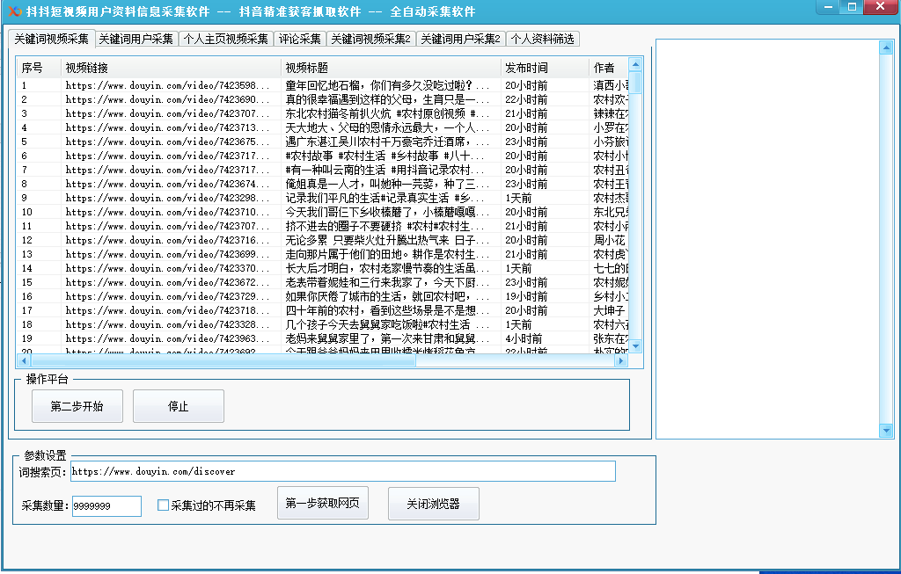This screenshot has height=574, width=901.
Task: Click the table's horizontal scrollbar thumb
Action: [x=223, y=360]
